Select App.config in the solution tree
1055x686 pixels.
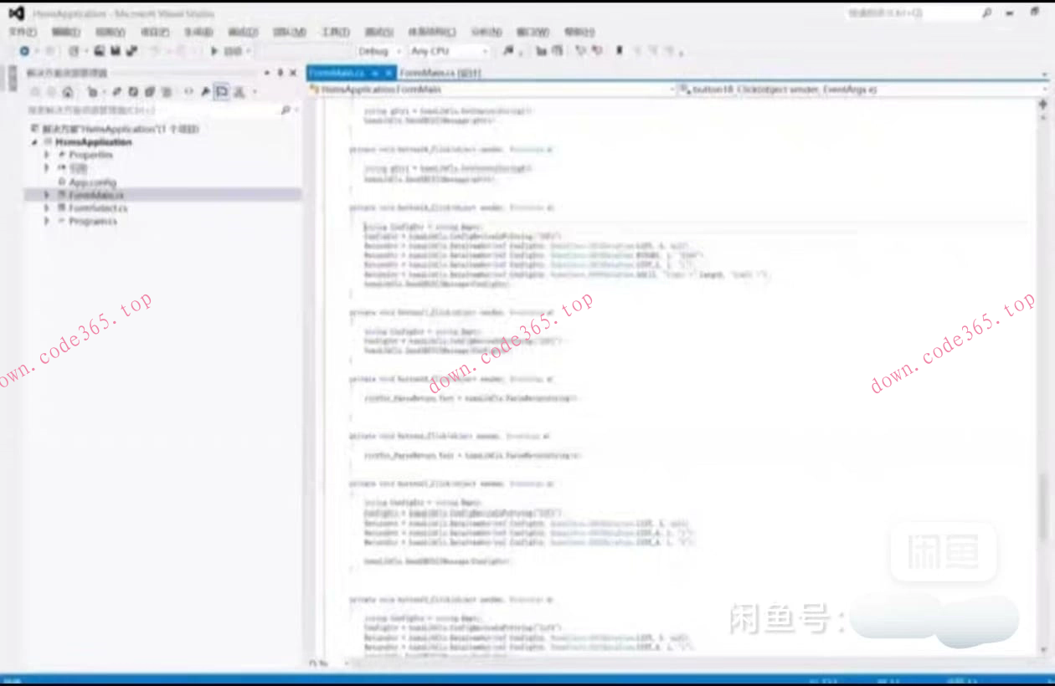point(92,182)
